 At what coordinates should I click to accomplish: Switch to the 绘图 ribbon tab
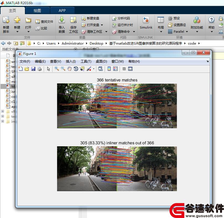37,11
